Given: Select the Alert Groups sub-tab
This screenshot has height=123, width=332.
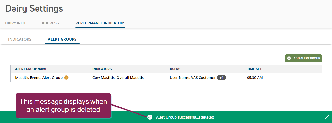Looking at the screenshot, I should [62, 39].
